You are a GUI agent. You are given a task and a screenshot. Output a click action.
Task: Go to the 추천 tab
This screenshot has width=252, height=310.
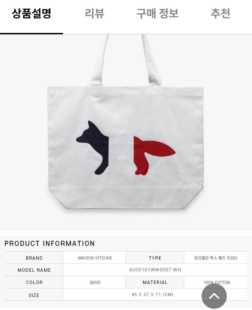(x=220, y=13)
